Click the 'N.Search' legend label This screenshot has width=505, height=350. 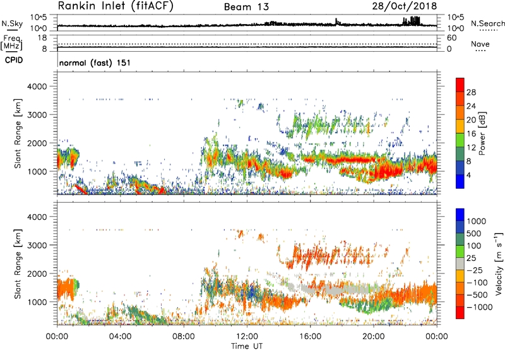pyautogui.click(x=487, y=23)
